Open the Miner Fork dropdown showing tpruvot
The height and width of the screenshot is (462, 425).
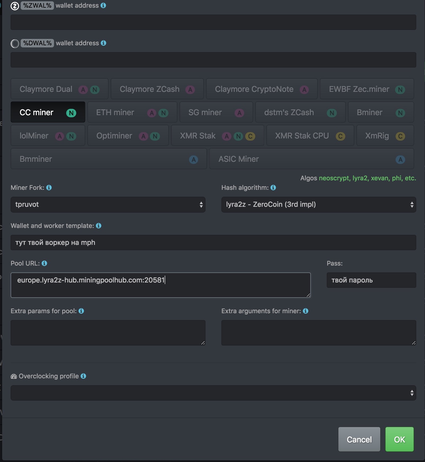(x=108, y=205)
